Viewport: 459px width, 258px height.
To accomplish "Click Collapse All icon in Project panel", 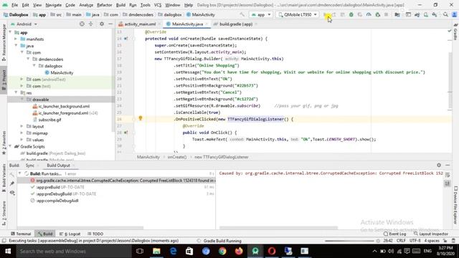I will (91, 24).
